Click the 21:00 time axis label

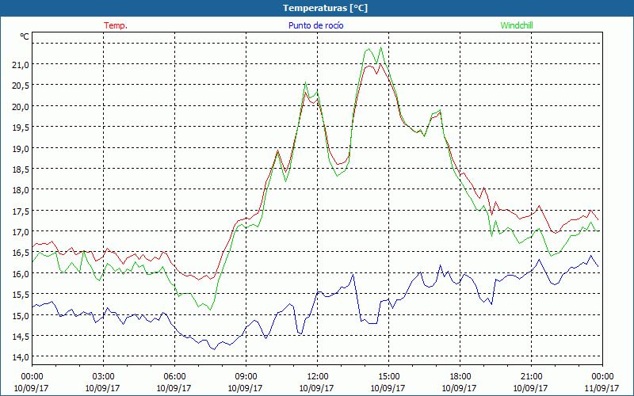531,377
